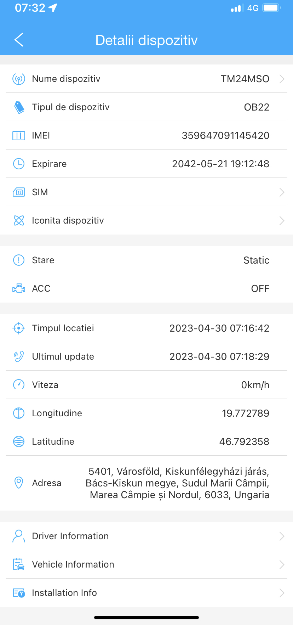Tap the IMEI barcode icon
Viewport: 293px width, 625px height.
click(19, 135)
